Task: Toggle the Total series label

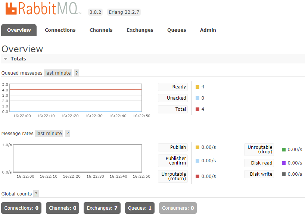Action: [x=173, y=109]
